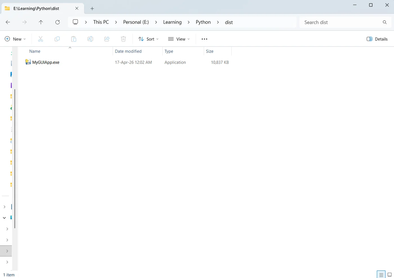Screen dimensions: 394x278
Task: Minimize the File Explorer window
Action: (x=355, y=5)
